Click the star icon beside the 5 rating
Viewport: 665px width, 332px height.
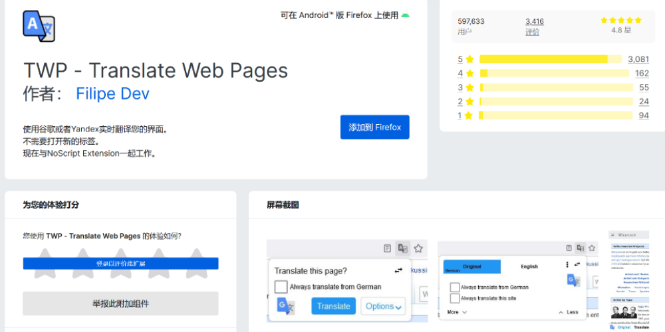[x=469, y=59]
